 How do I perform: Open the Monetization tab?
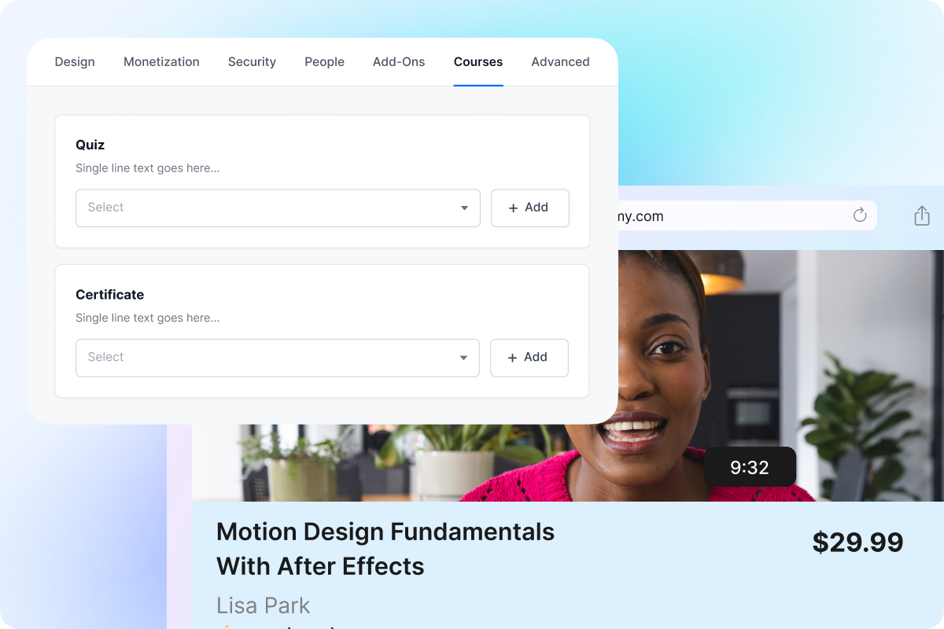tap(161, 62)
